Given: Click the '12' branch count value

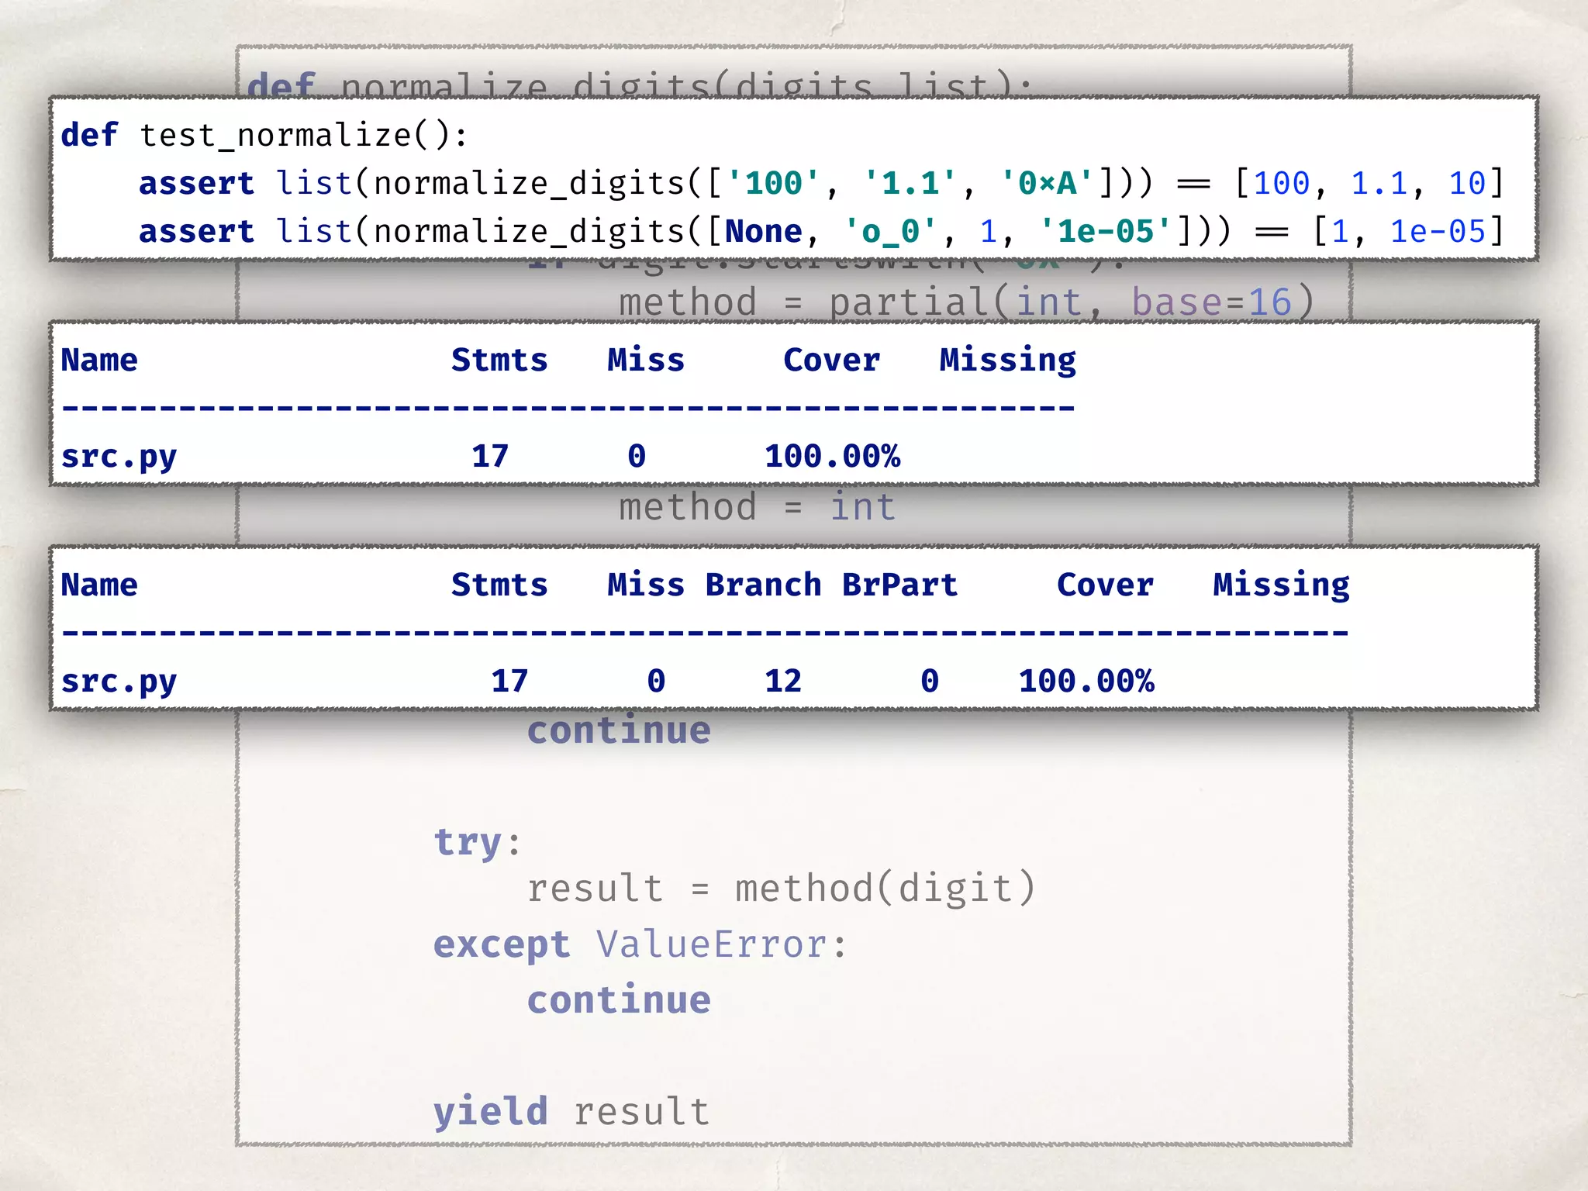Looking at the screenshot, I should click(783, 681).
